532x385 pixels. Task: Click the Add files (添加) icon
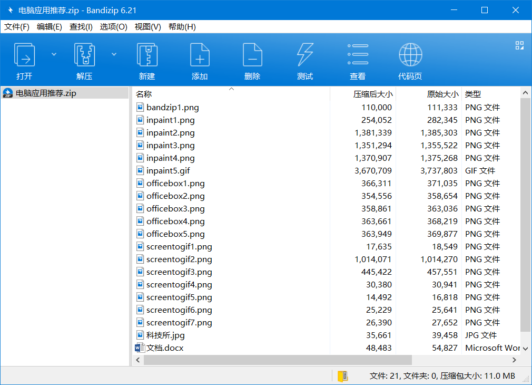click(200, 55)
